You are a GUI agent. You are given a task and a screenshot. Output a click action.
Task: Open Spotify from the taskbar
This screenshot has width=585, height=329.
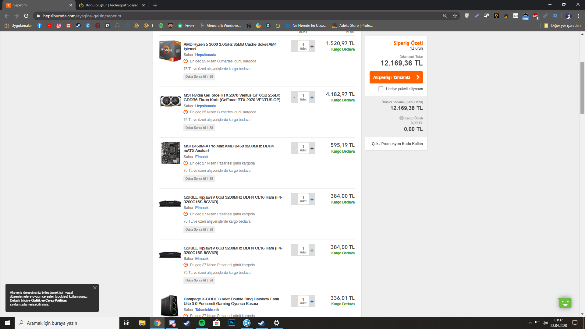202,323
